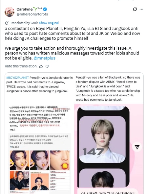The image size is (147, 194).
Task: Open the three-dot more options menu
Action: [x=141, y=9]
